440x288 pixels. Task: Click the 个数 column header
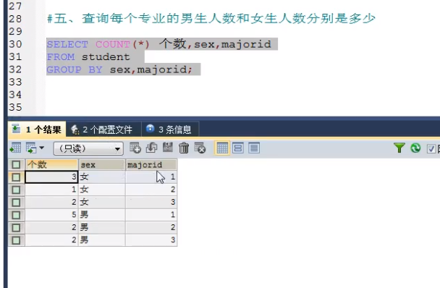pyautogui.click(x=52, y=164)
